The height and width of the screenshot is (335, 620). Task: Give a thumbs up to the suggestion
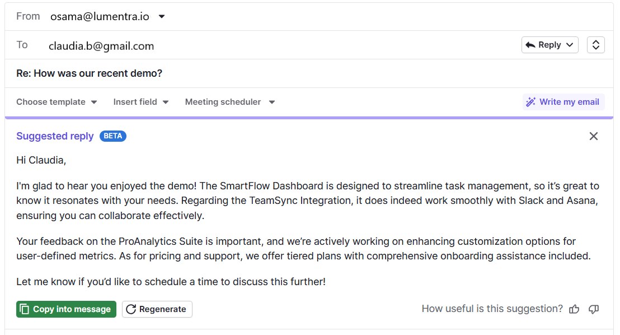click(x=574, y=309)
